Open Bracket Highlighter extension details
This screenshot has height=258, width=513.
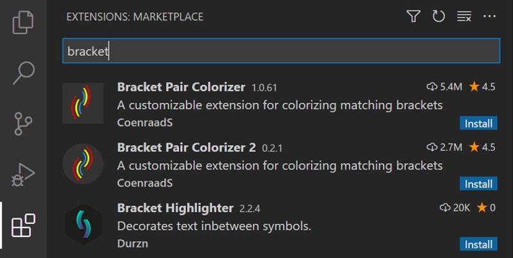point(175,207)
